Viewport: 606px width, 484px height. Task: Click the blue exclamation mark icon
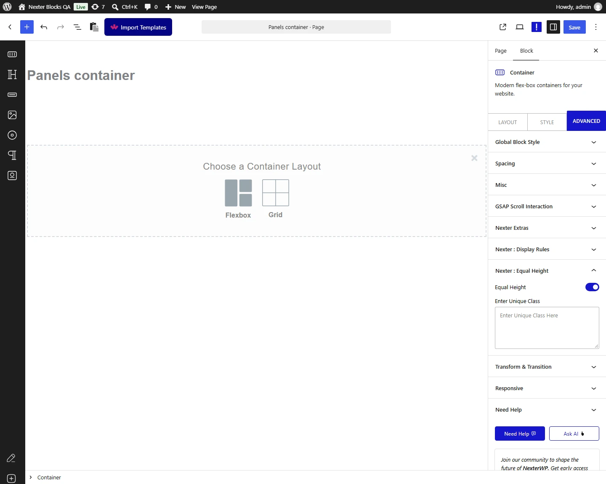(537, 27)
